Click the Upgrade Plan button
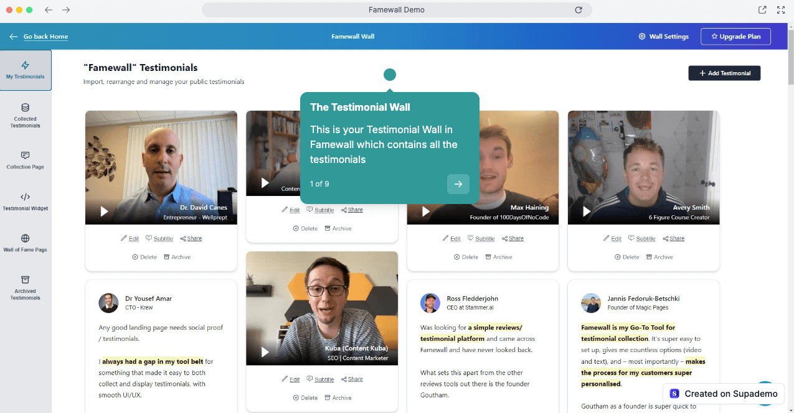 [735, 37]
